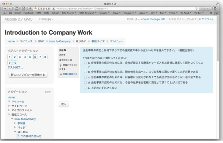The height and width of the screenshot is (143, 223).
Task: Open マイホーム navigation link
Action: coord(18,101)
